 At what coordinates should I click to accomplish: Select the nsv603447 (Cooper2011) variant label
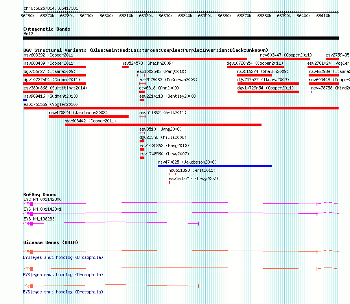[286, 55]
